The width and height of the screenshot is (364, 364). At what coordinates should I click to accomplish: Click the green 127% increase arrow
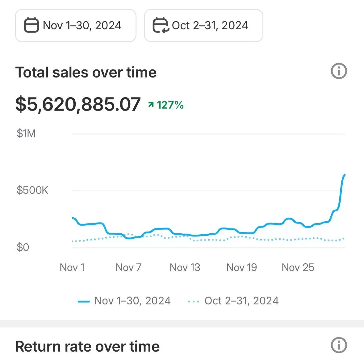(151, 105)
